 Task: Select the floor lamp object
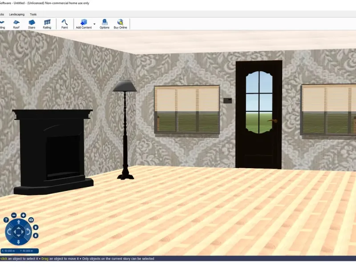pos(125,129)
